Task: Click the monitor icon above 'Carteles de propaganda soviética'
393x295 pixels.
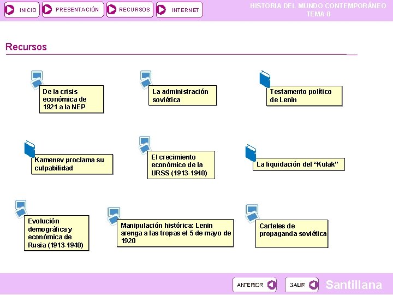Action: (x=252, y=213)
